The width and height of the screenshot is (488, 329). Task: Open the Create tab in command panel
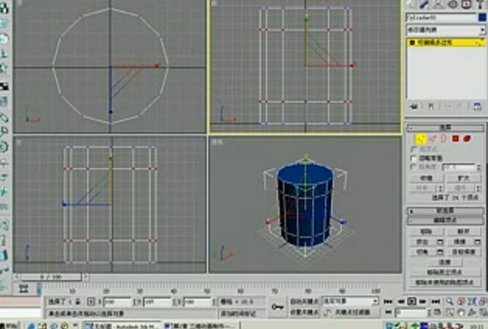[411, 4]
